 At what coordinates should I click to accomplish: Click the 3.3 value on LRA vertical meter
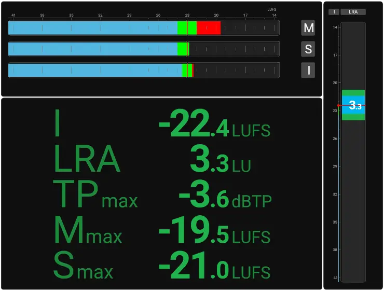click(354, 105)
